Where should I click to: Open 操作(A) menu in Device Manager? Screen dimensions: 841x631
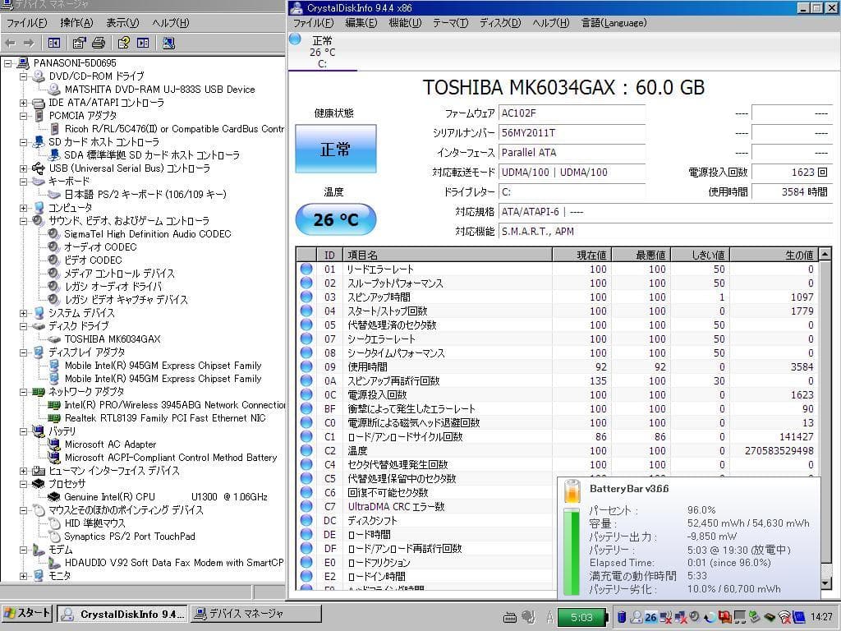point(76,22)
